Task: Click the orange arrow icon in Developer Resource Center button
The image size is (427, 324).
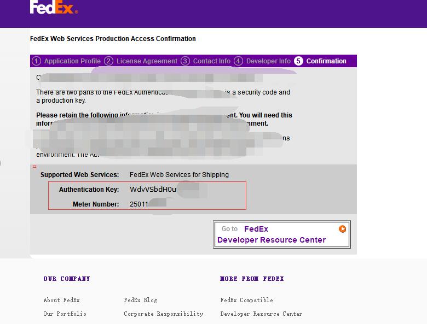Action: 342,229
